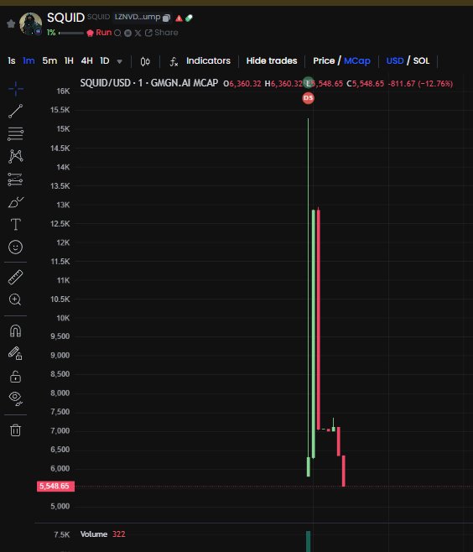The height and width of the screenshot is (552, 473).
Task: Select the ruler measure tool
Action: click(x=15, y=278)
